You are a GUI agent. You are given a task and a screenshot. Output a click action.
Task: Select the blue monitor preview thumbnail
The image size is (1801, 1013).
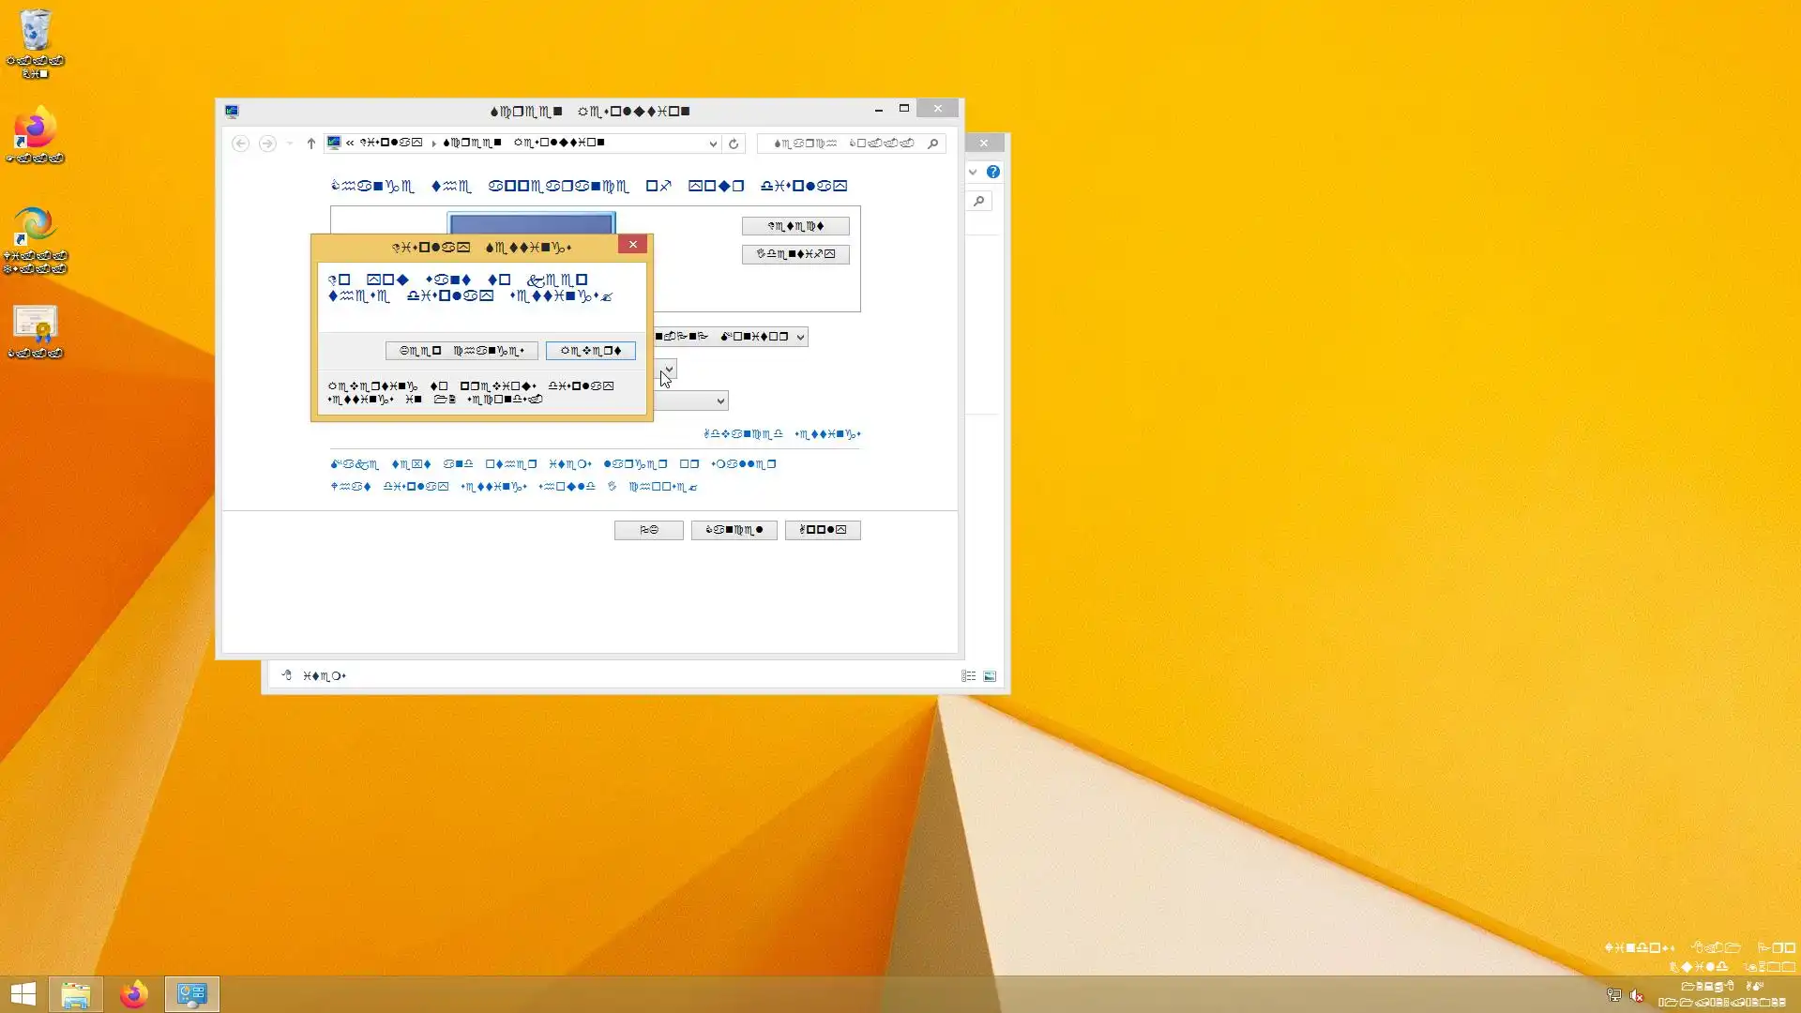pyautogui.click(x=531, y=223)
